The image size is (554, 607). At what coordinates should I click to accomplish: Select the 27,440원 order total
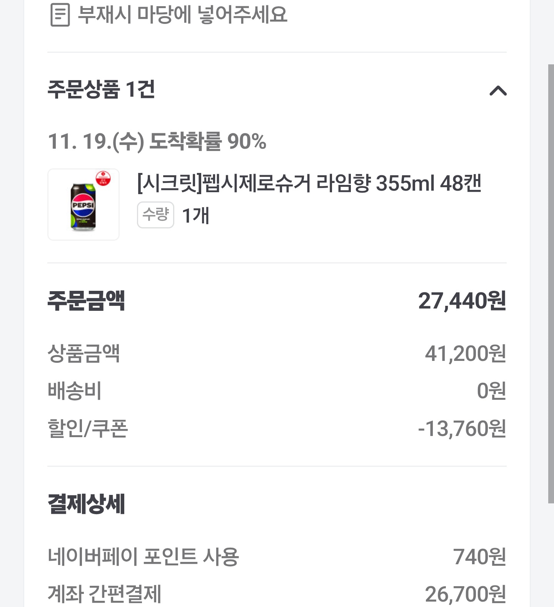462,301
